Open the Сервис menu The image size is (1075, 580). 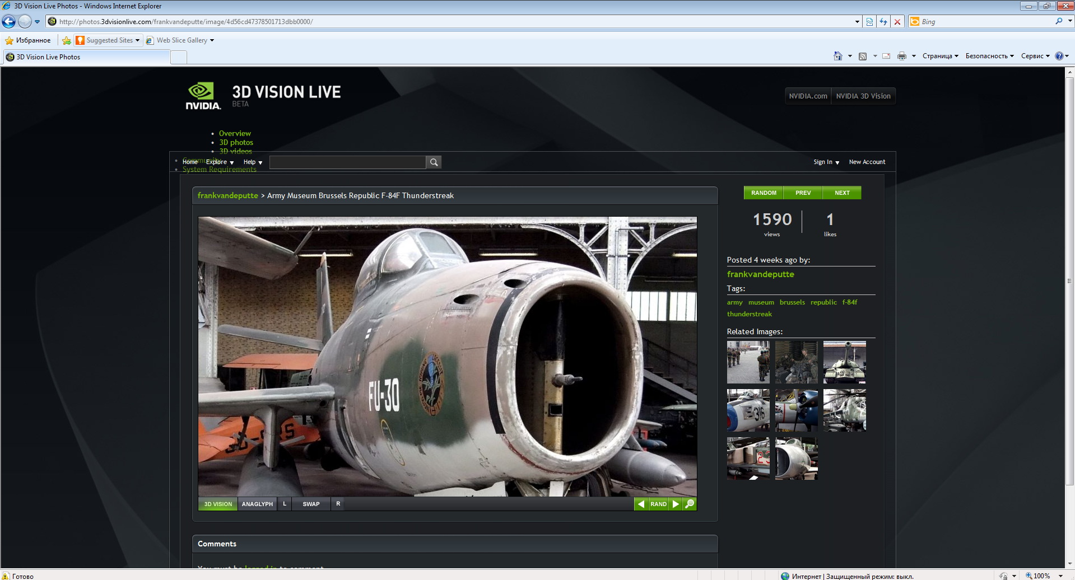pos(1035,56)
